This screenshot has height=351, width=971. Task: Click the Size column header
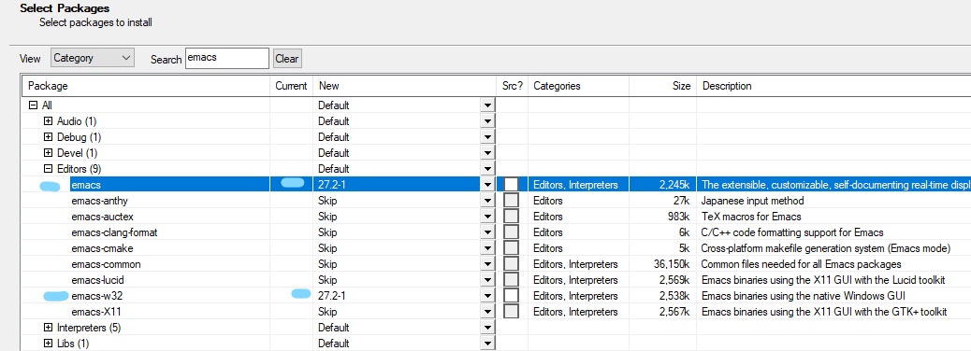[662, 86]
